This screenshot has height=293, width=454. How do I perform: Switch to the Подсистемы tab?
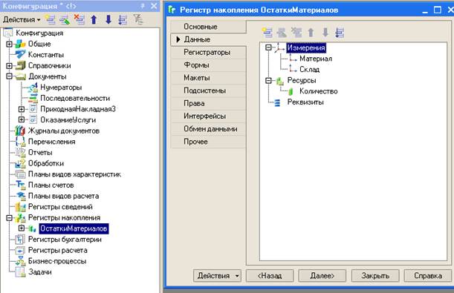209,90
